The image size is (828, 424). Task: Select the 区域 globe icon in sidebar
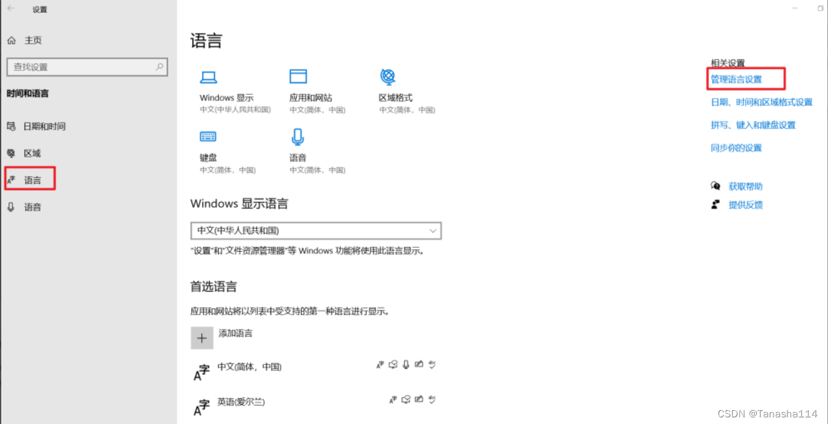point(11,154)
